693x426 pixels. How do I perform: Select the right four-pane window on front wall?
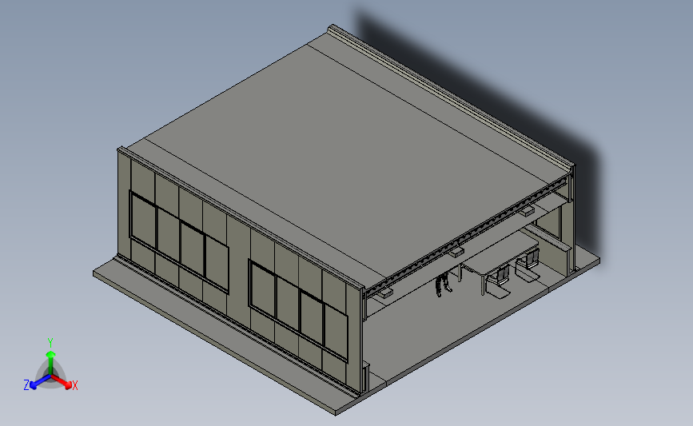pos(298,311)
